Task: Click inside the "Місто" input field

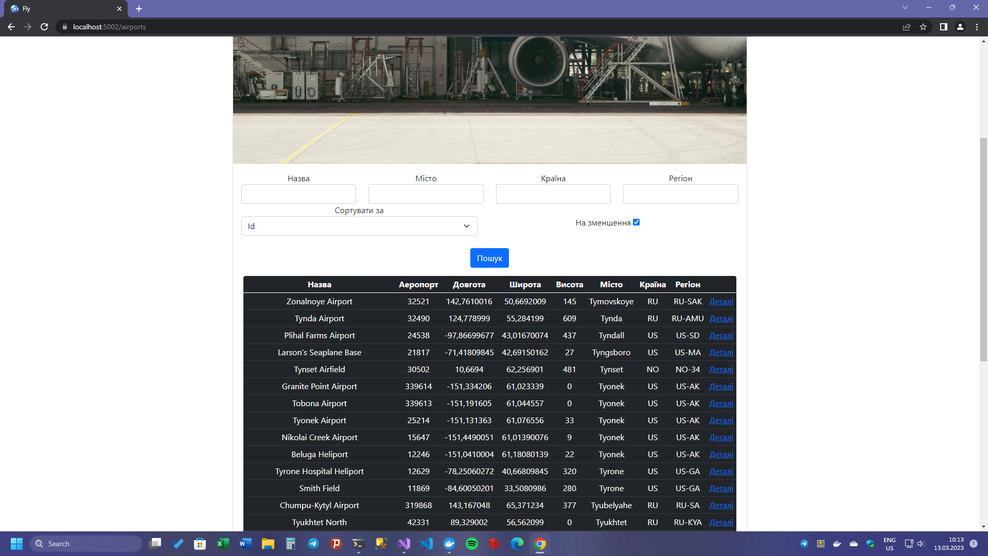Action: pos(426,194)
